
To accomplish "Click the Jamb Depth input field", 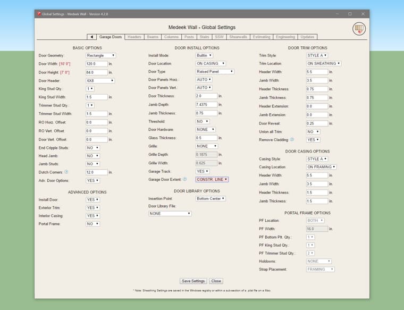I will coord(206,105).
